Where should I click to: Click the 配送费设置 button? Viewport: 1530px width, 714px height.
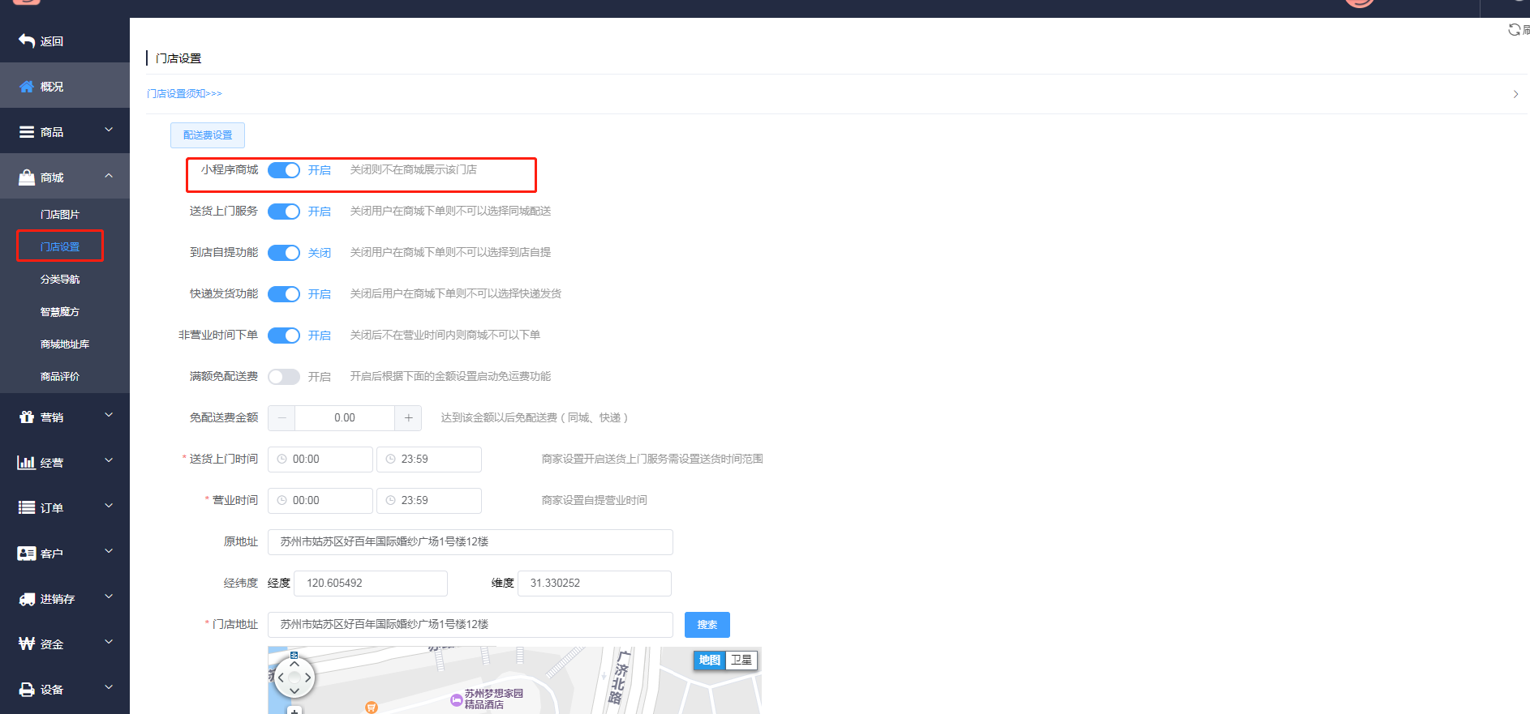208,135
